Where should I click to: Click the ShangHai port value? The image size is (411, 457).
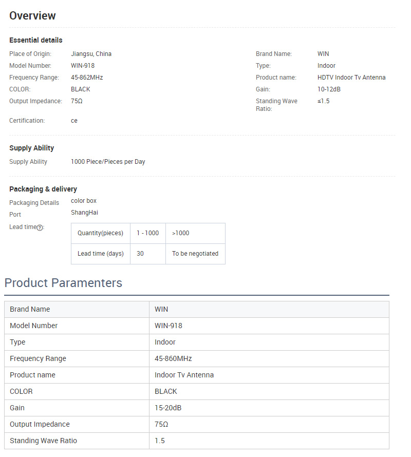84,213
